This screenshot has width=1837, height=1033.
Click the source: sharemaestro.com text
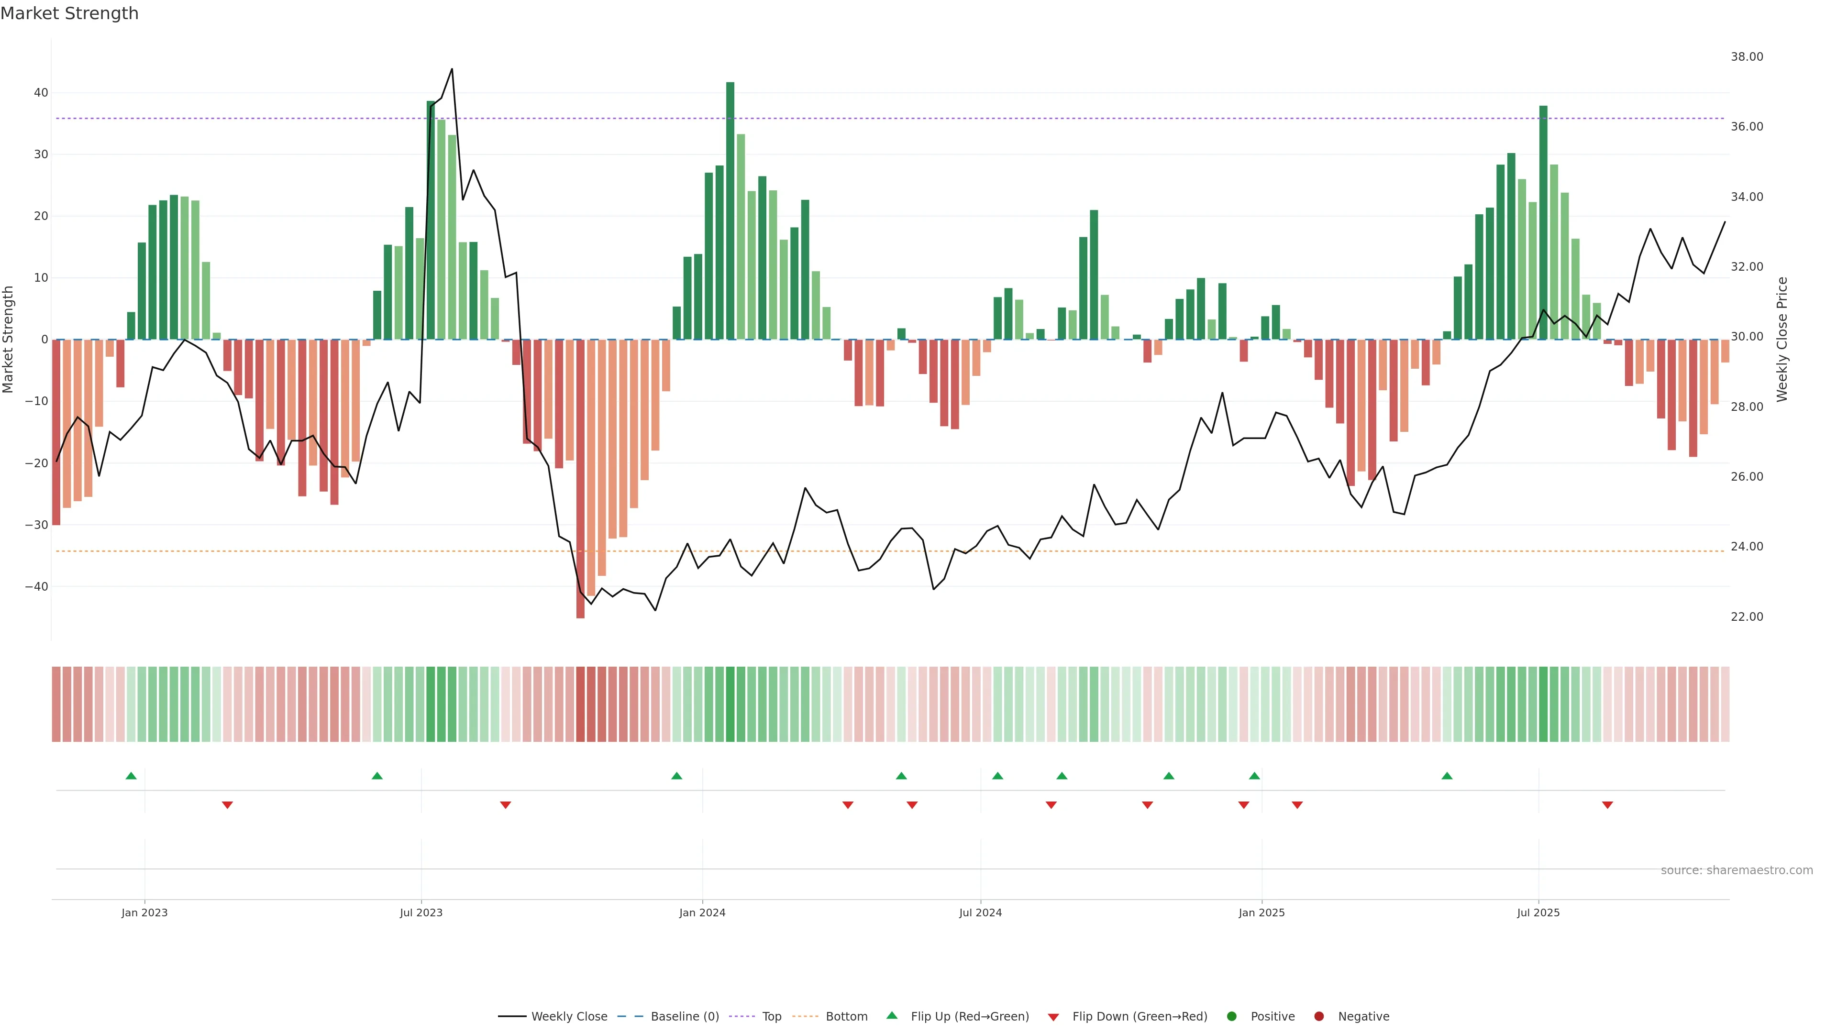tap(1737, 870)
